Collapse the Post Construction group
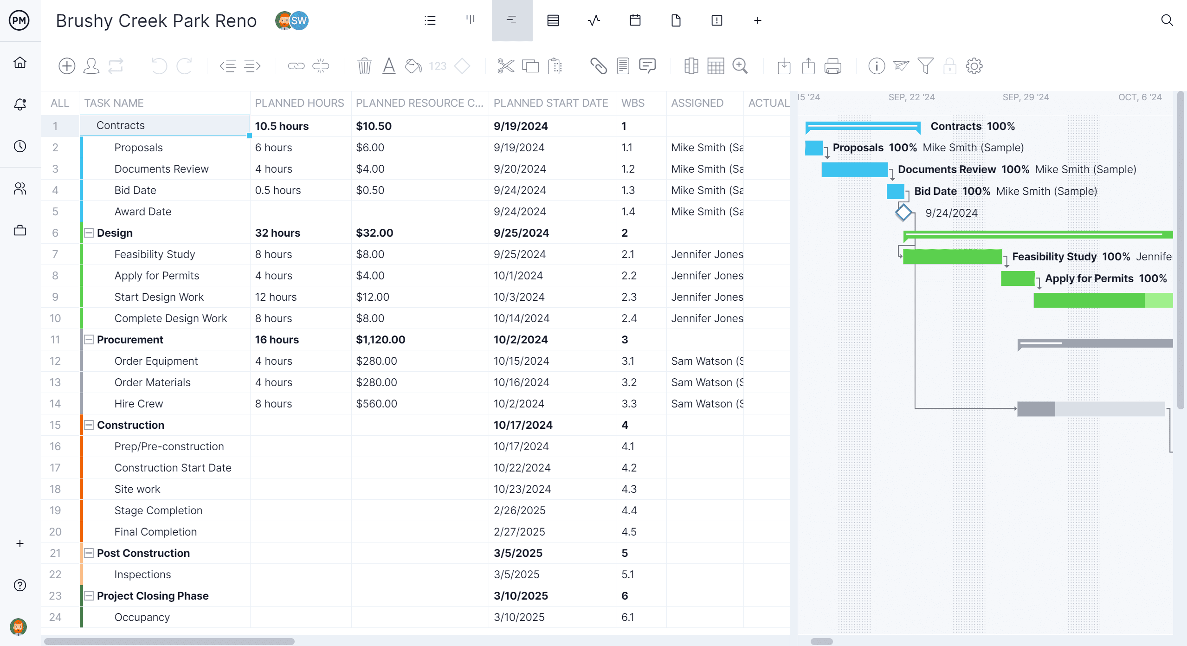The height and width of the screenshot is (646, 1187). (x=89, y=553)
